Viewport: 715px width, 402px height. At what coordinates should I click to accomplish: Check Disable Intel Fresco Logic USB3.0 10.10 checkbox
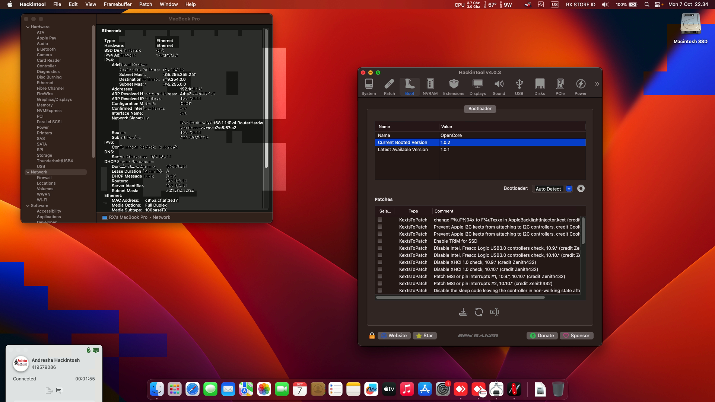[380, 255]
